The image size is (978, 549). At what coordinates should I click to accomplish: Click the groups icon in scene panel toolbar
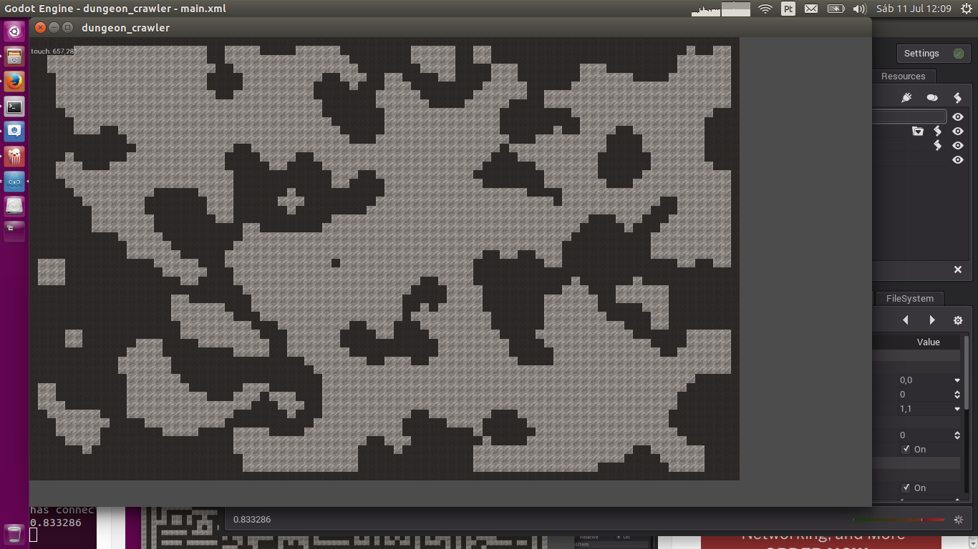pyautogui.click(x=931, y=97)
